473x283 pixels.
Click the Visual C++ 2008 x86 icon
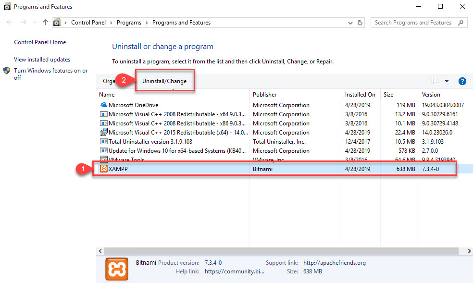tap(103, 123)
